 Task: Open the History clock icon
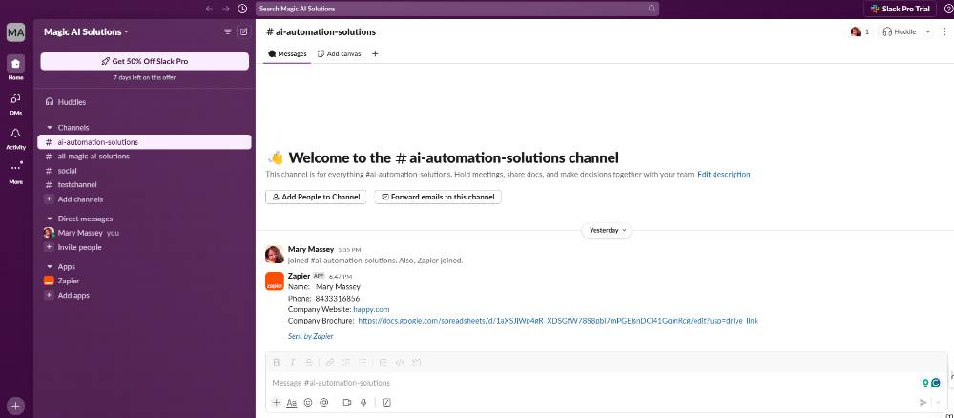pos(242,9)
